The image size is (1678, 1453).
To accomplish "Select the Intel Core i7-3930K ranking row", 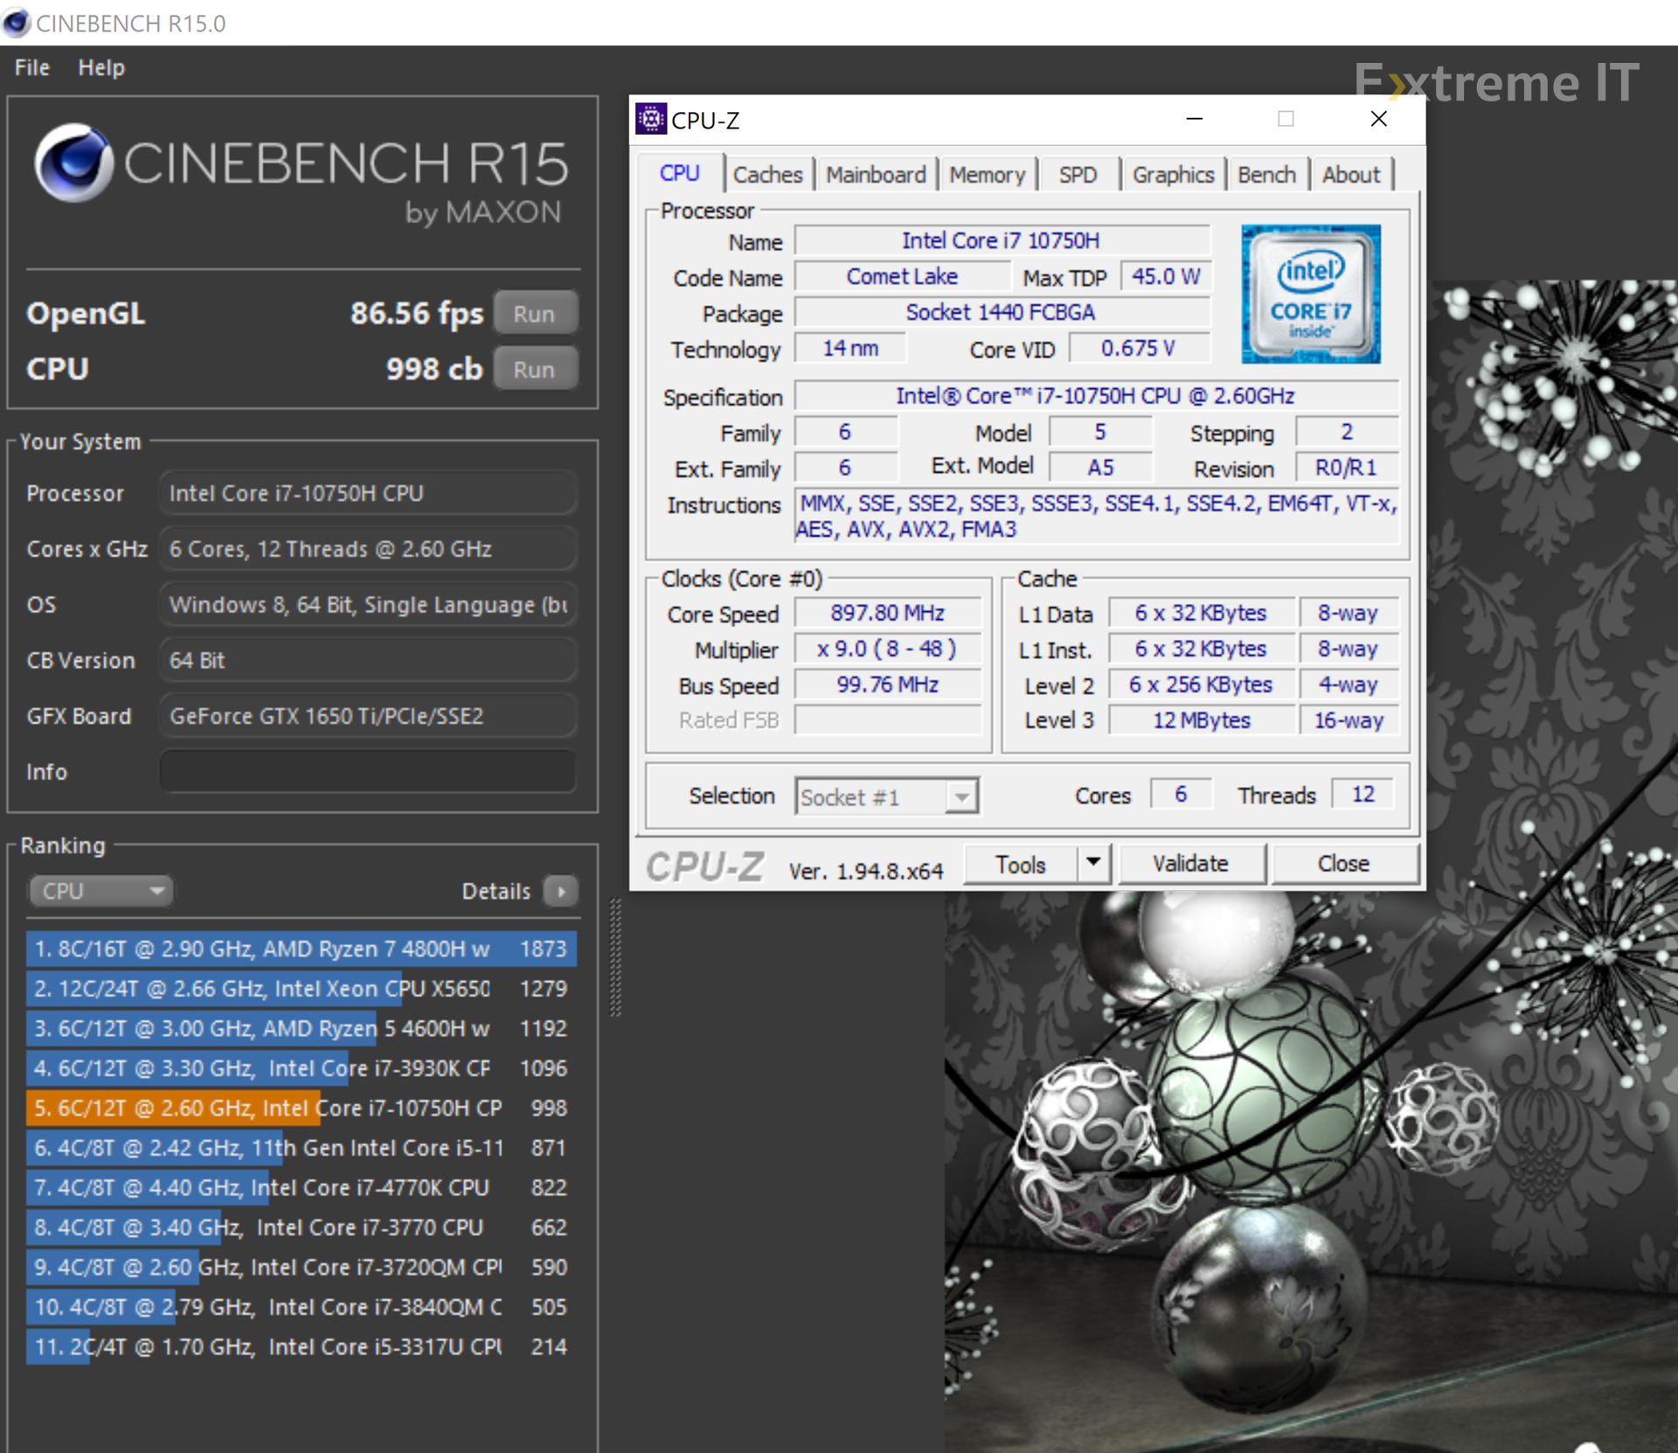I will [x=302, y=1068].
